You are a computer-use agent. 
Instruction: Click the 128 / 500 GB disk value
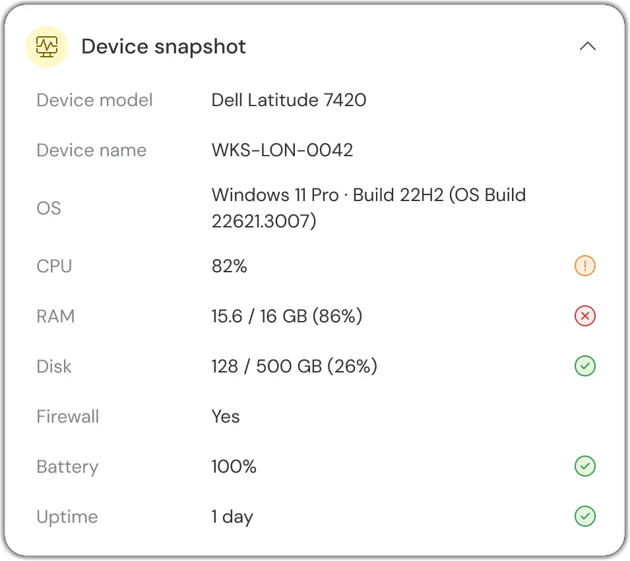click(x=294, y=367)
